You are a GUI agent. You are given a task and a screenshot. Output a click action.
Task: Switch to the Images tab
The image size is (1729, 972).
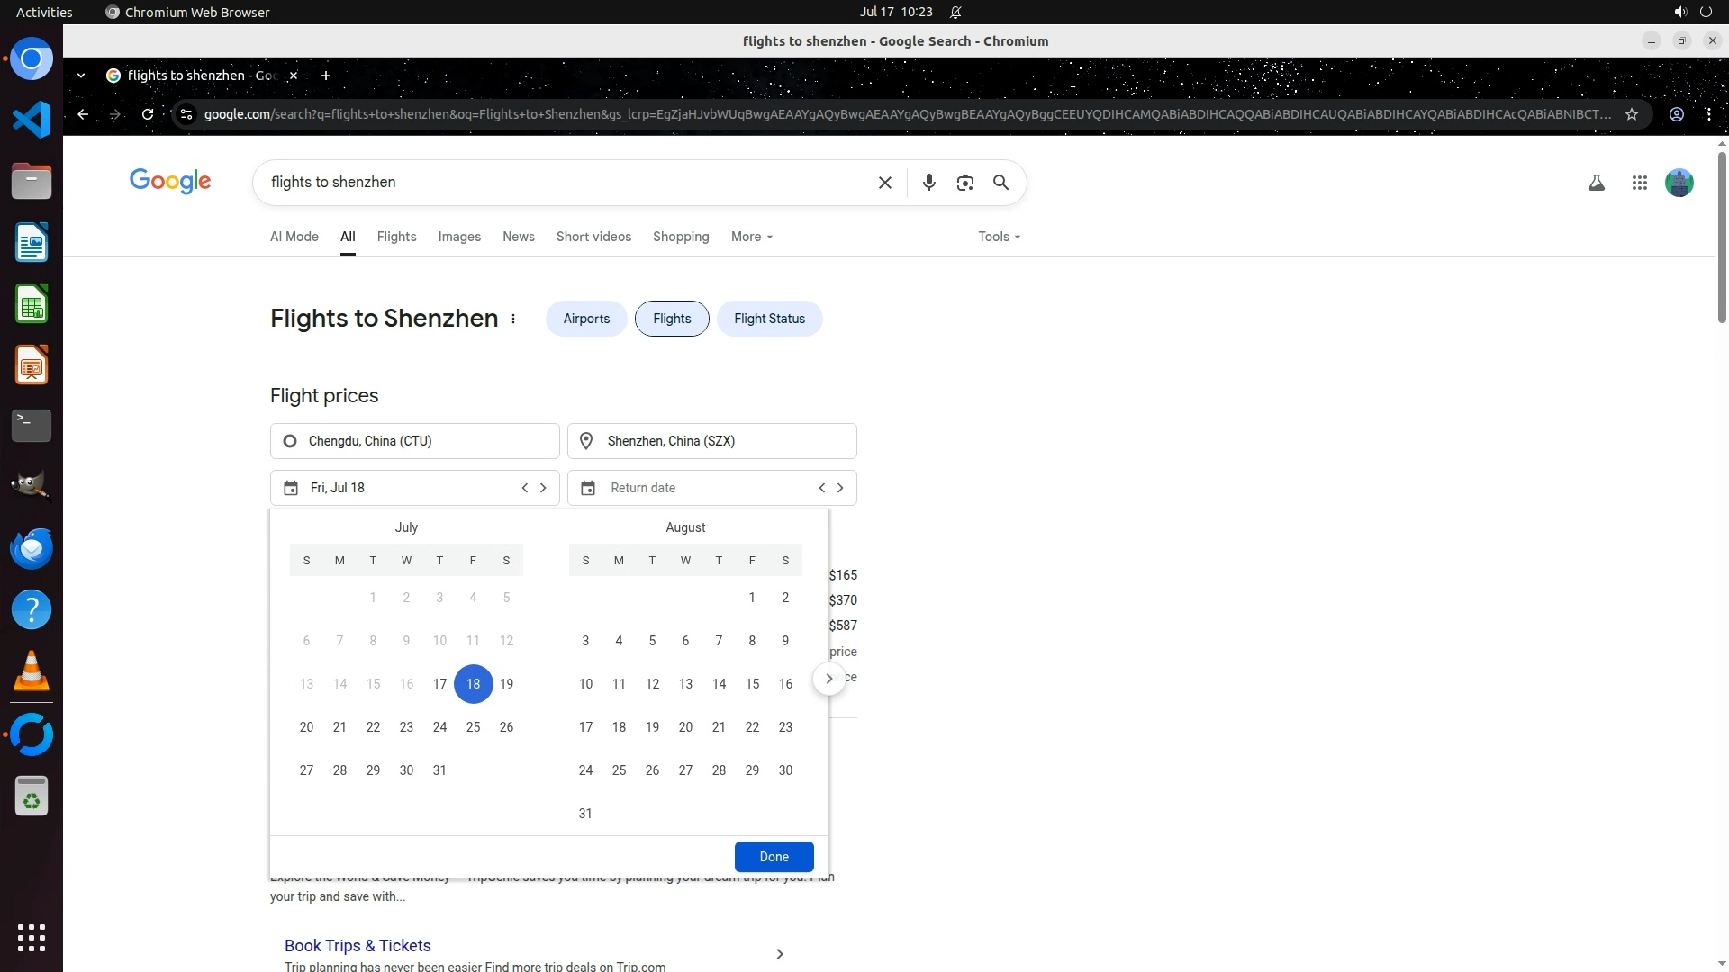click(x=459, y=237)
